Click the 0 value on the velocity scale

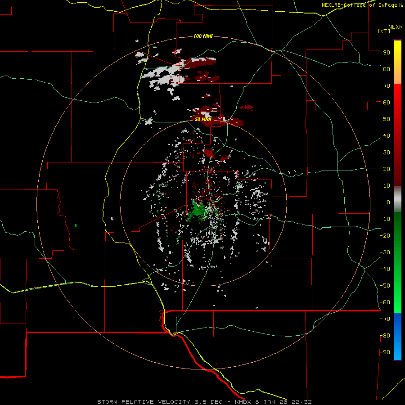(x=388, y=202)
